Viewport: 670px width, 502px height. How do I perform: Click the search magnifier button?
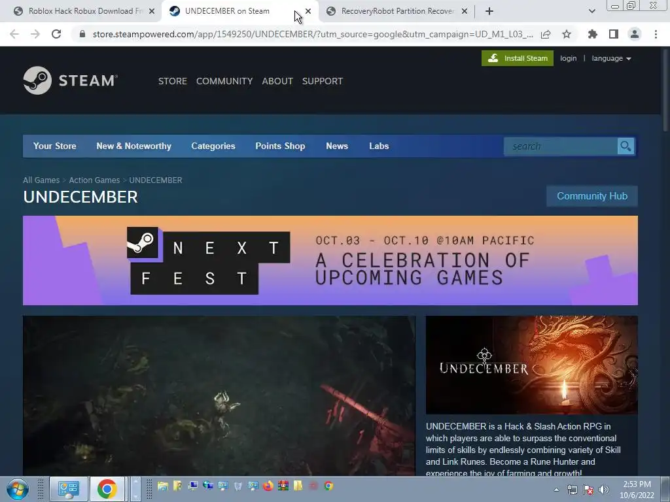coord(626,146)
